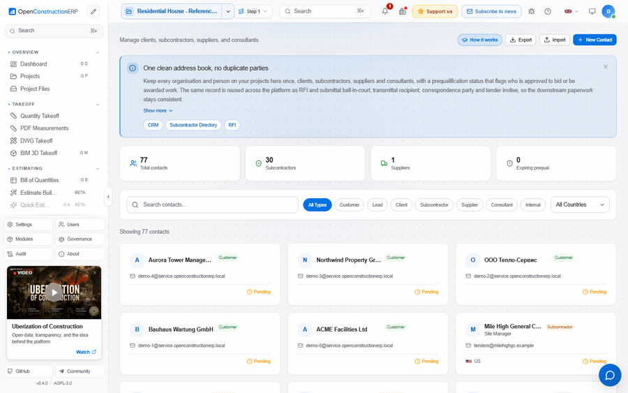
Task: Open How it works
Action: click(x=480, y=40)
